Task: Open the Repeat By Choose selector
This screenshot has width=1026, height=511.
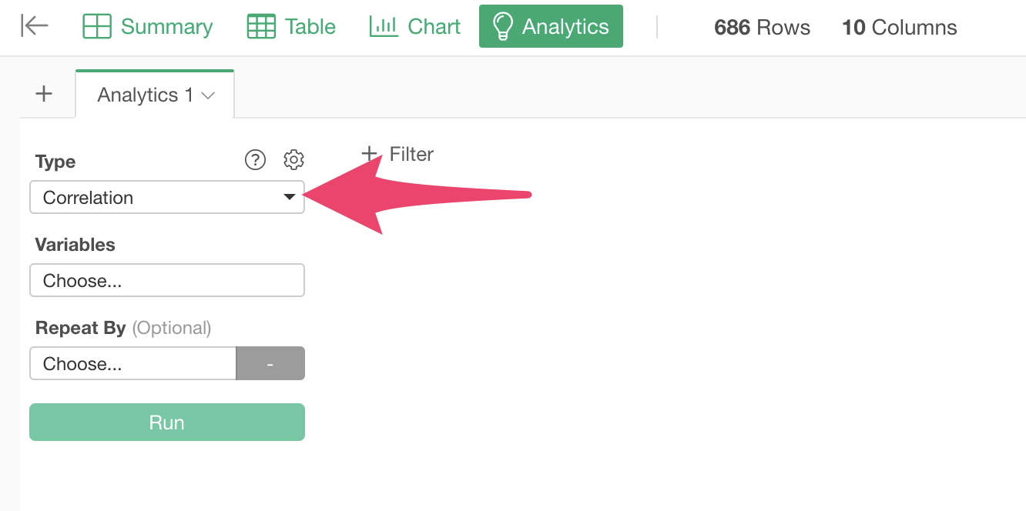Action: coord(132,363)
